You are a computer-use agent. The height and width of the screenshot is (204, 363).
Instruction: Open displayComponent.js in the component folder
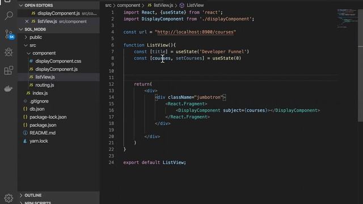(57, 69)
